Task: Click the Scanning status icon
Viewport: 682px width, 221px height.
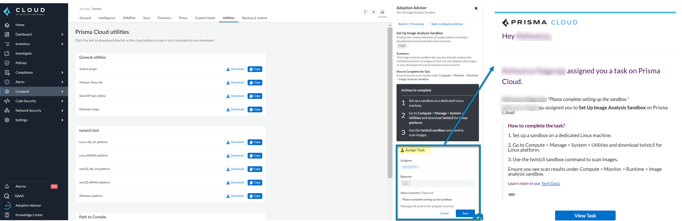Action: (x=382, y=12)
